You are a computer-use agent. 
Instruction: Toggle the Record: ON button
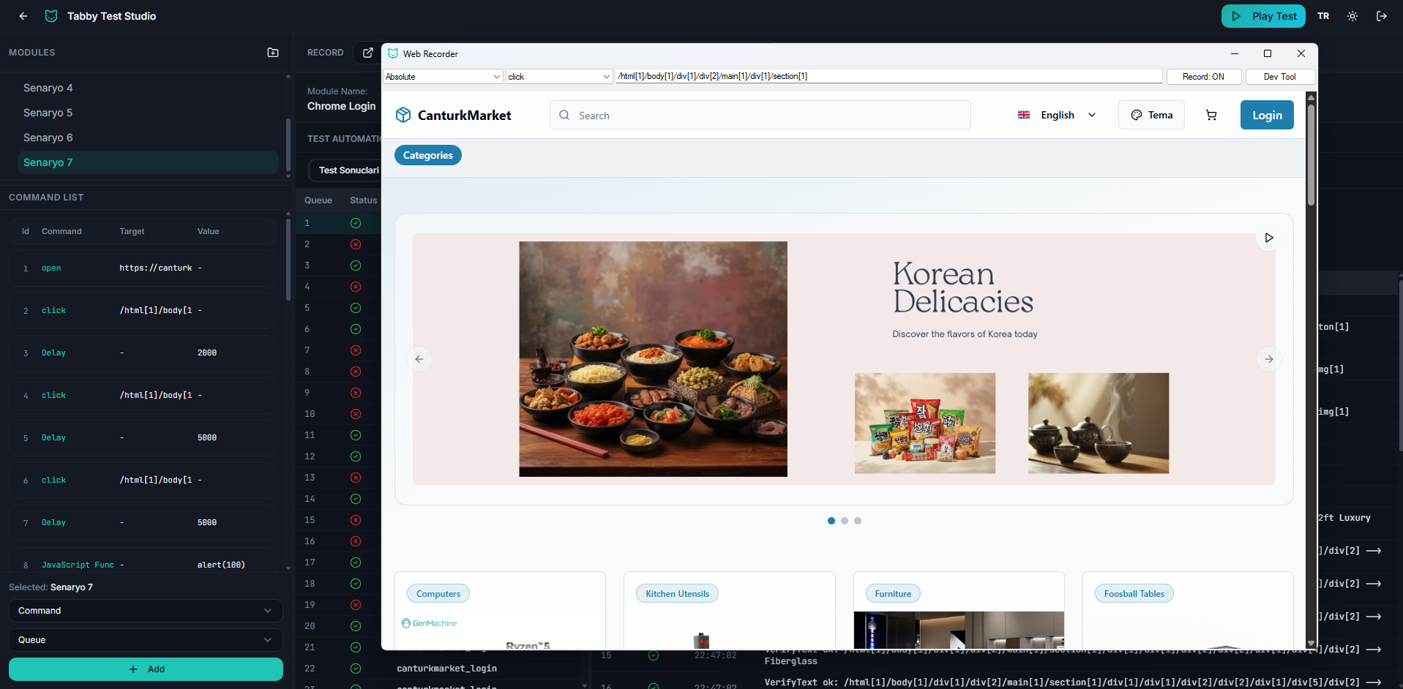[x=1203, y=77]
